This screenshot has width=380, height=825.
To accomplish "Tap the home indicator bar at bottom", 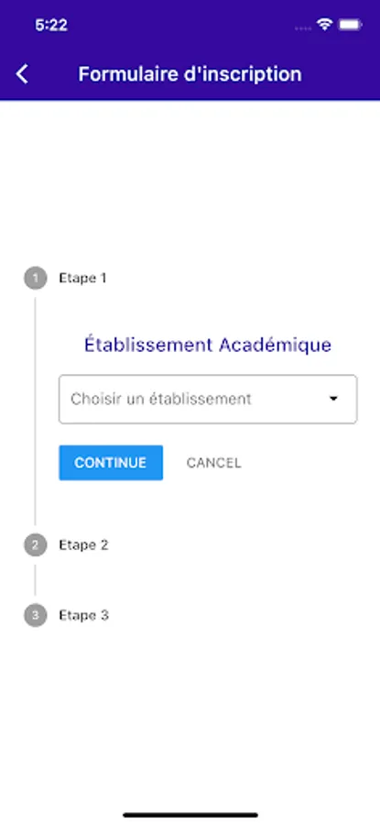I will [190, 815].
